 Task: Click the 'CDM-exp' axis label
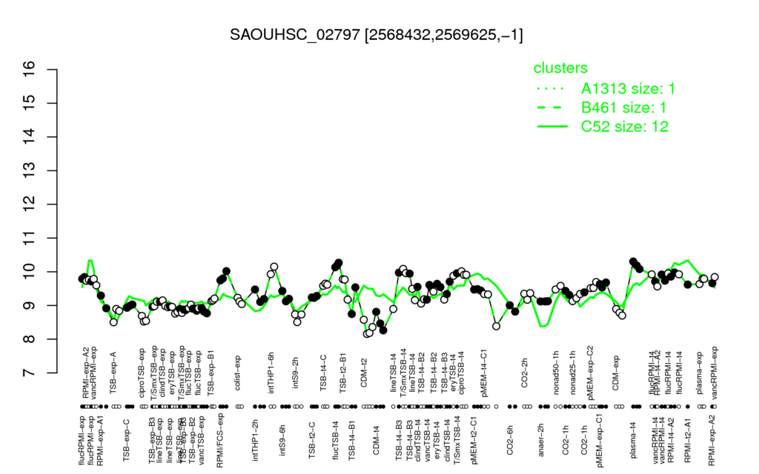[616, 373]
